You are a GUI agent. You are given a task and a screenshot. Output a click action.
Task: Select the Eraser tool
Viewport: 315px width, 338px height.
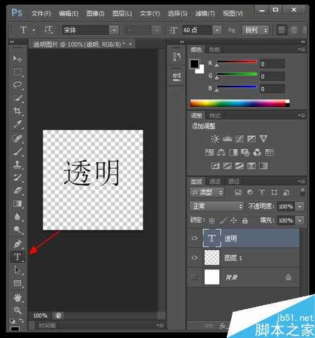pos(17,191)
